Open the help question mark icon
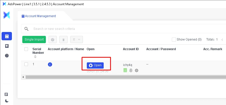The image size is (226, 105). pos(7,56)
